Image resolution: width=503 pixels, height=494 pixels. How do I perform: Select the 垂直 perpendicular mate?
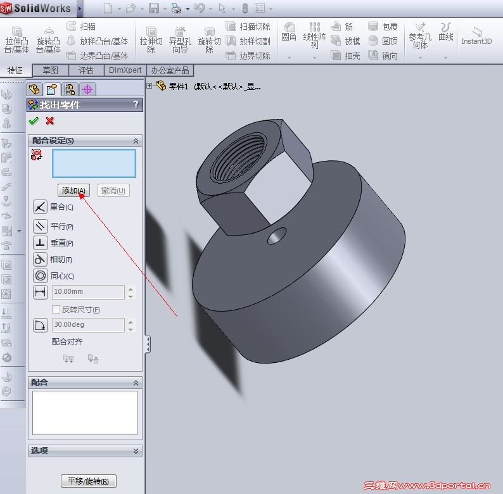(x=40, y=243)
